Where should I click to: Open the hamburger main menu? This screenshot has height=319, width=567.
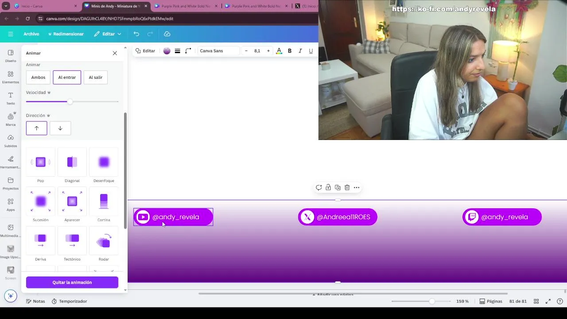tap(11, 34)
